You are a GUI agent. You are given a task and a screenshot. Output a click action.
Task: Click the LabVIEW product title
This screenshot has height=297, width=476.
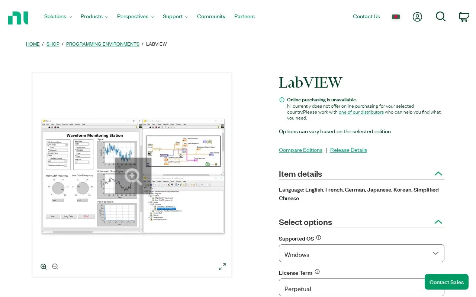[311, 82]
